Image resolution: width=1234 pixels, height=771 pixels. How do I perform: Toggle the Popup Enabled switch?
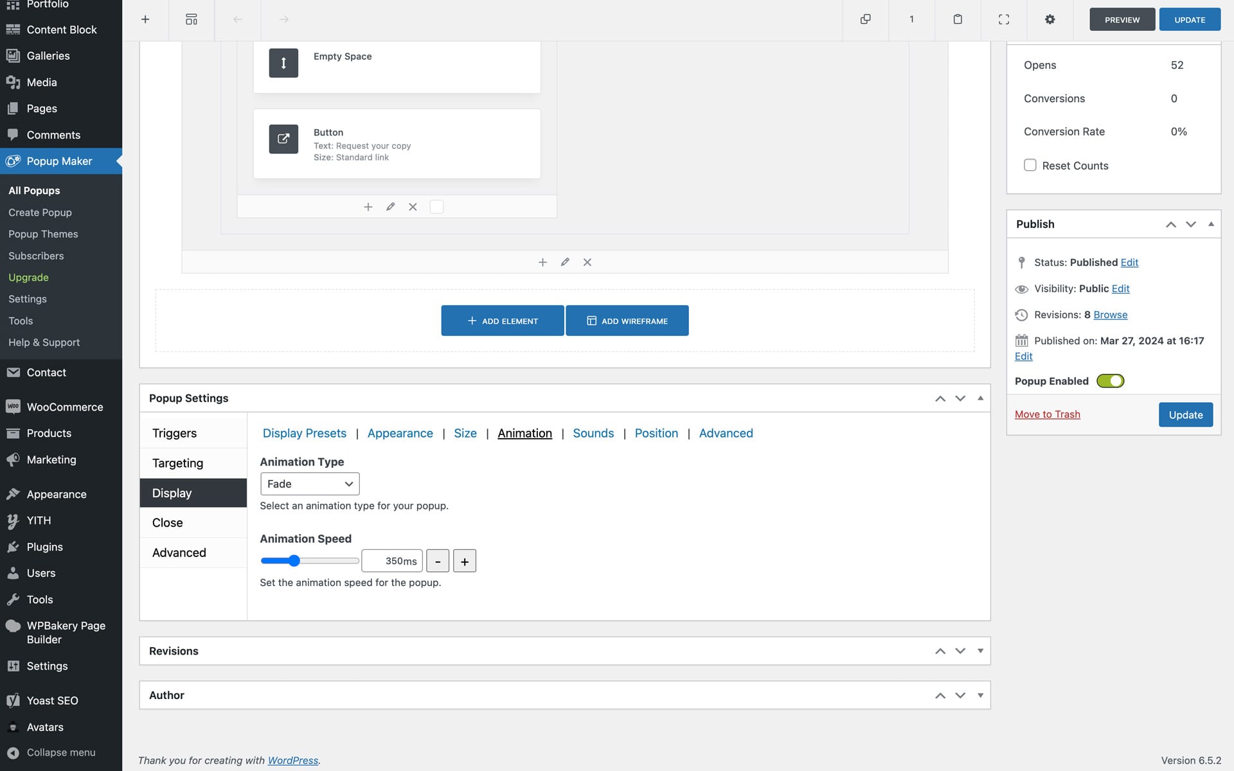click(1110, 381)
